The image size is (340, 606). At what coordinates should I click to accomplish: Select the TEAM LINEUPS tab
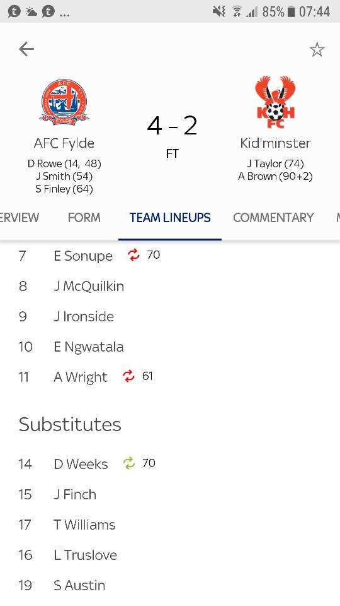[170, 218]
